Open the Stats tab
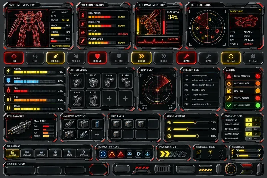 69,153
